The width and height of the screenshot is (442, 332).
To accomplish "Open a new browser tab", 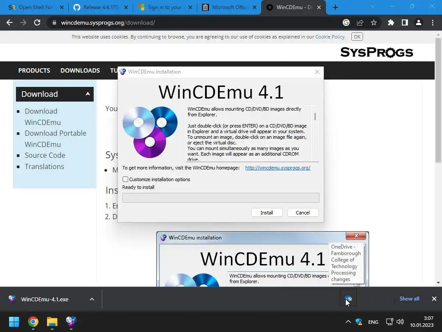I will [335, 7].
